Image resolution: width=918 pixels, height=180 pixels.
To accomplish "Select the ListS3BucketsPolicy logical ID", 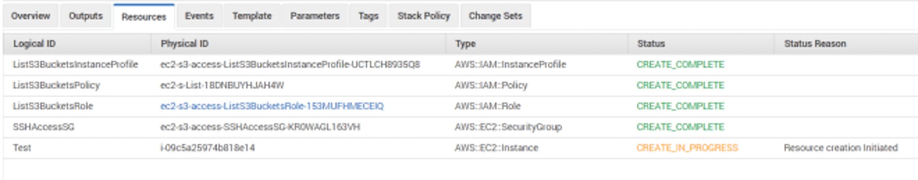I will 56,85.
